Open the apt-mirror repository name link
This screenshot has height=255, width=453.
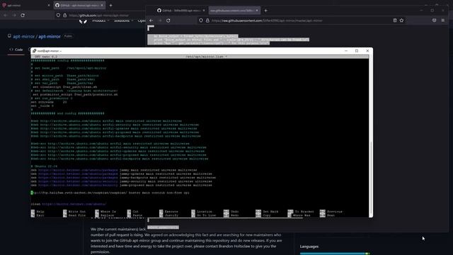[50, 36]
